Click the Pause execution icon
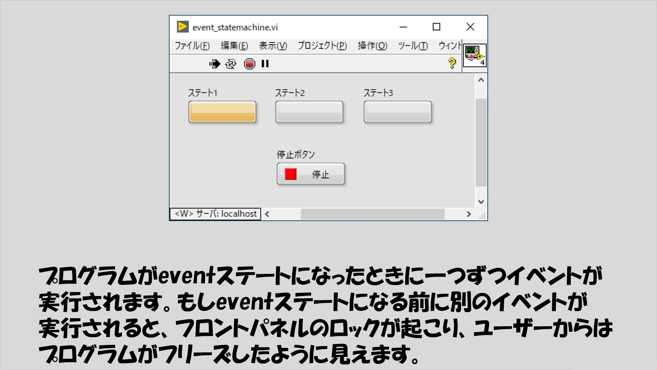 pyautogui.click(x=265, y=64)
